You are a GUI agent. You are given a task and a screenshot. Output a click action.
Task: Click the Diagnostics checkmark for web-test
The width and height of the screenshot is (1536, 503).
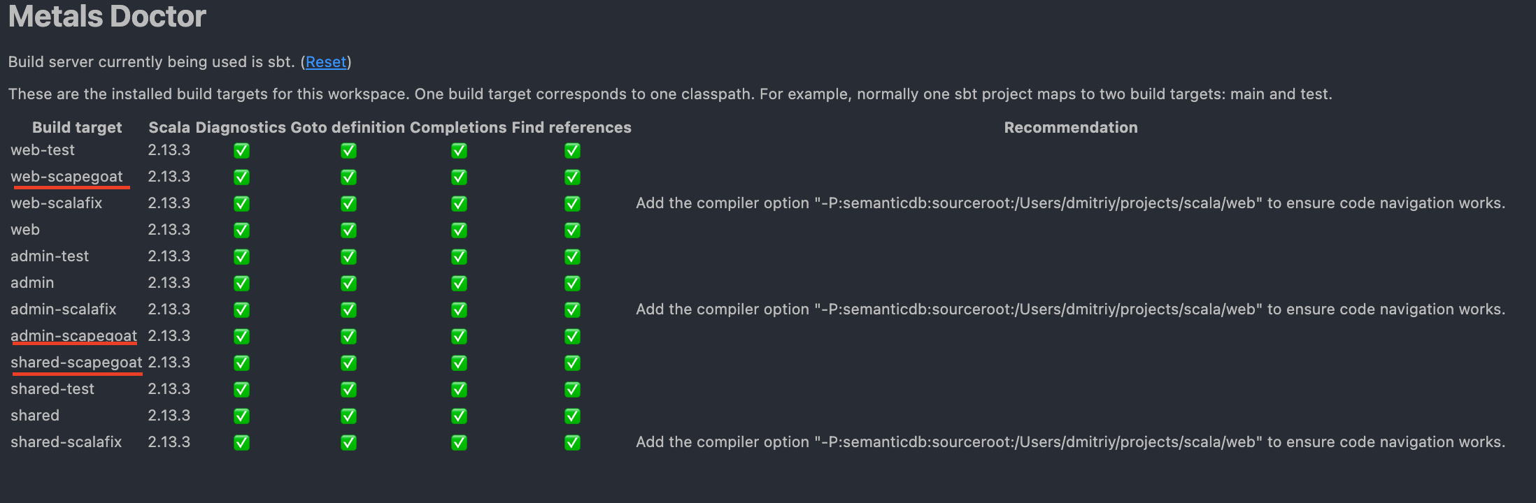241,150
